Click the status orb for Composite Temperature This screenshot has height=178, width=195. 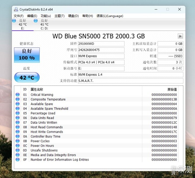click(18, 99)
